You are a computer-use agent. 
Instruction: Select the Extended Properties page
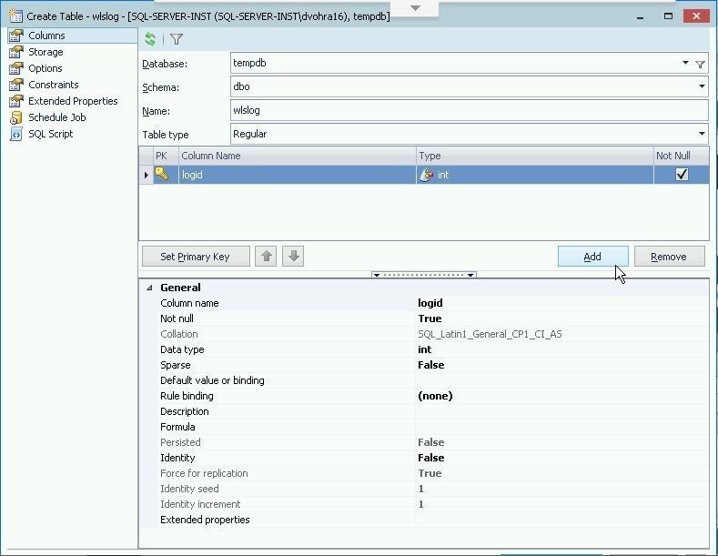pos(73,101)
